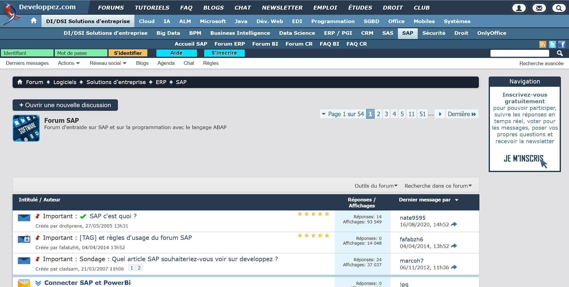Image resolution: width=569 pixels, height=287 pixels.
Task: Open the Règles menu item
Action: (x=211, y=63)
